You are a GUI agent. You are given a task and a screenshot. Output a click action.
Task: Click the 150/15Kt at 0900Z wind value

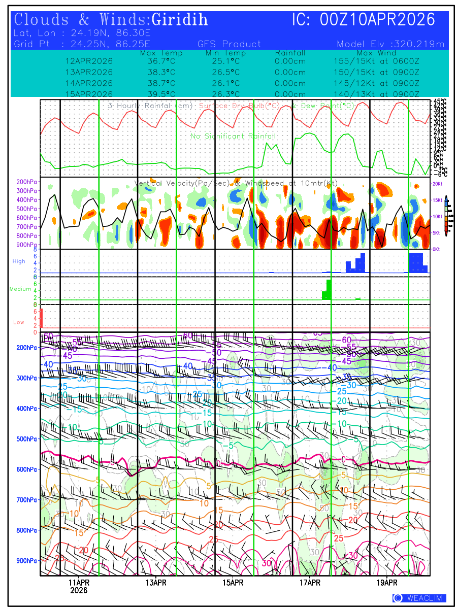(x=373, y=72)
